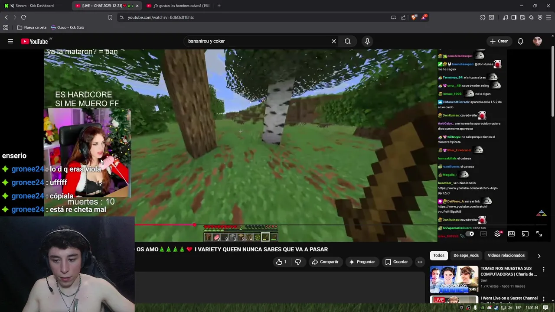
Task: Like the video with thumbs up
Action: pyautogui.click(x=281, y=262)
